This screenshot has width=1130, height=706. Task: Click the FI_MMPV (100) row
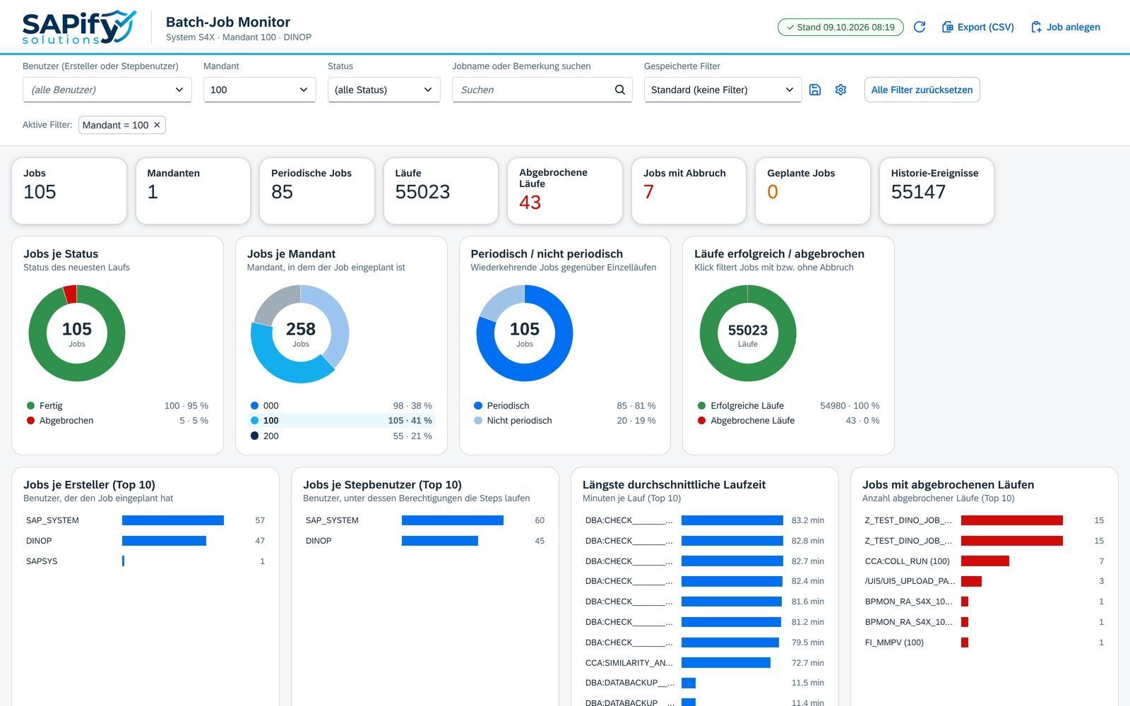(x=985, y=642)
